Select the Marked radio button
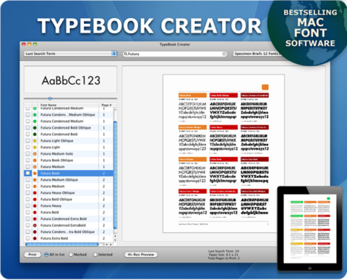The image size is (347, 280). (71, 255)
